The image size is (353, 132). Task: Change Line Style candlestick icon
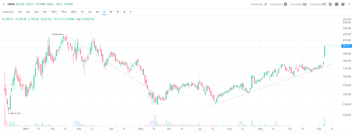tap(305, 4)
